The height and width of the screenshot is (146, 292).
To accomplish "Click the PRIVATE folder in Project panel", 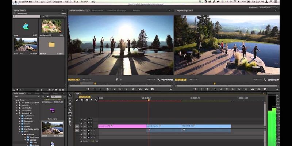I will click(51, 45).
